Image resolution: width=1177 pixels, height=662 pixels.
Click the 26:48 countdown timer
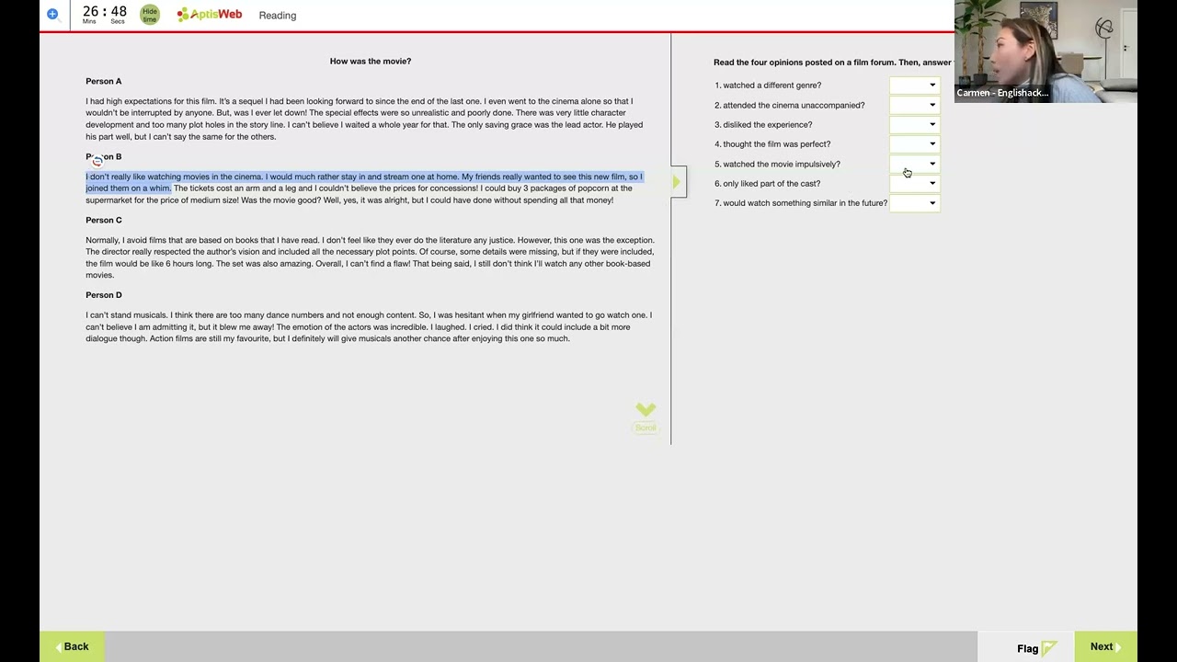[x=105, y=15]
